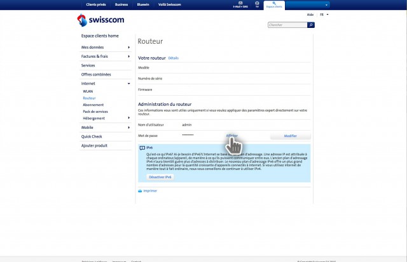Open Voilà Swisscom top menu

[170, 4]
